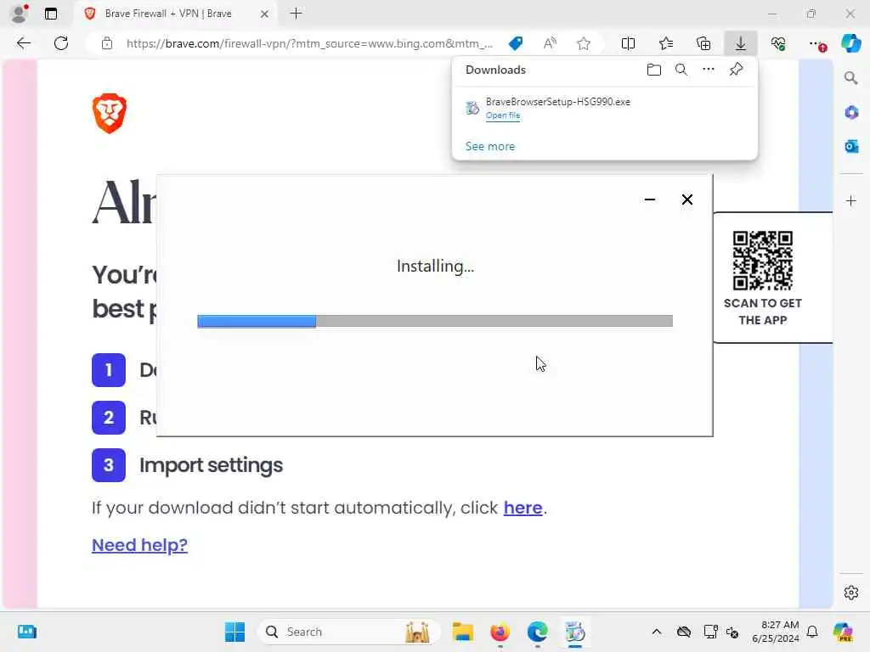The height and width of the screenshot is (652, 870).
Task: Open notifications bell icon
Action: 812,632
